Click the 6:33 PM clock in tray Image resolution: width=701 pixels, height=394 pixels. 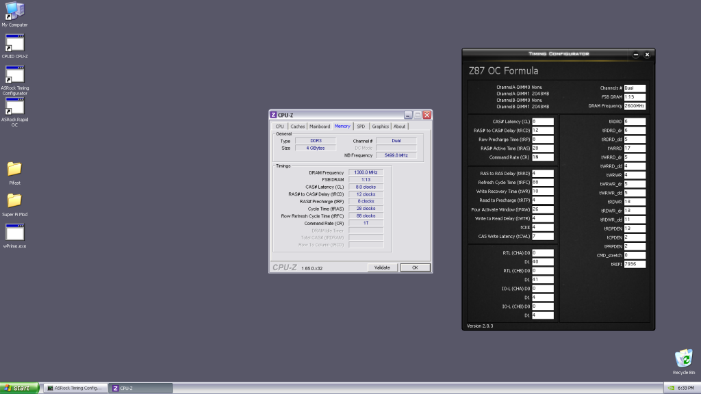(x=686, y=389)
